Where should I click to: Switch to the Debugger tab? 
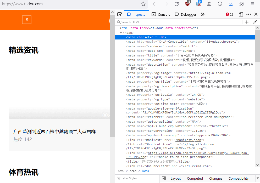186,14
